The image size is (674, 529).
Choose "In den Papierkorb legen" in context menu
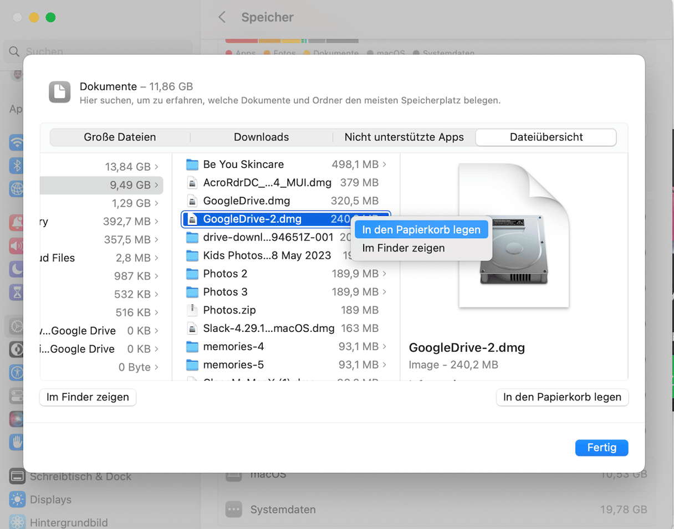click(421, 229)
